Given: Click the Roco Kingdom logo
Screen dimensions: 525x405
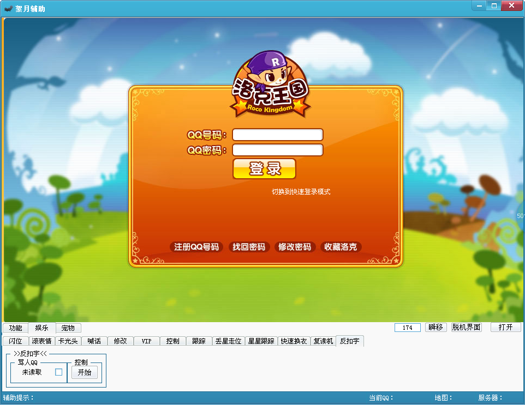Looking at the screenshot, I should coord(270,84).
